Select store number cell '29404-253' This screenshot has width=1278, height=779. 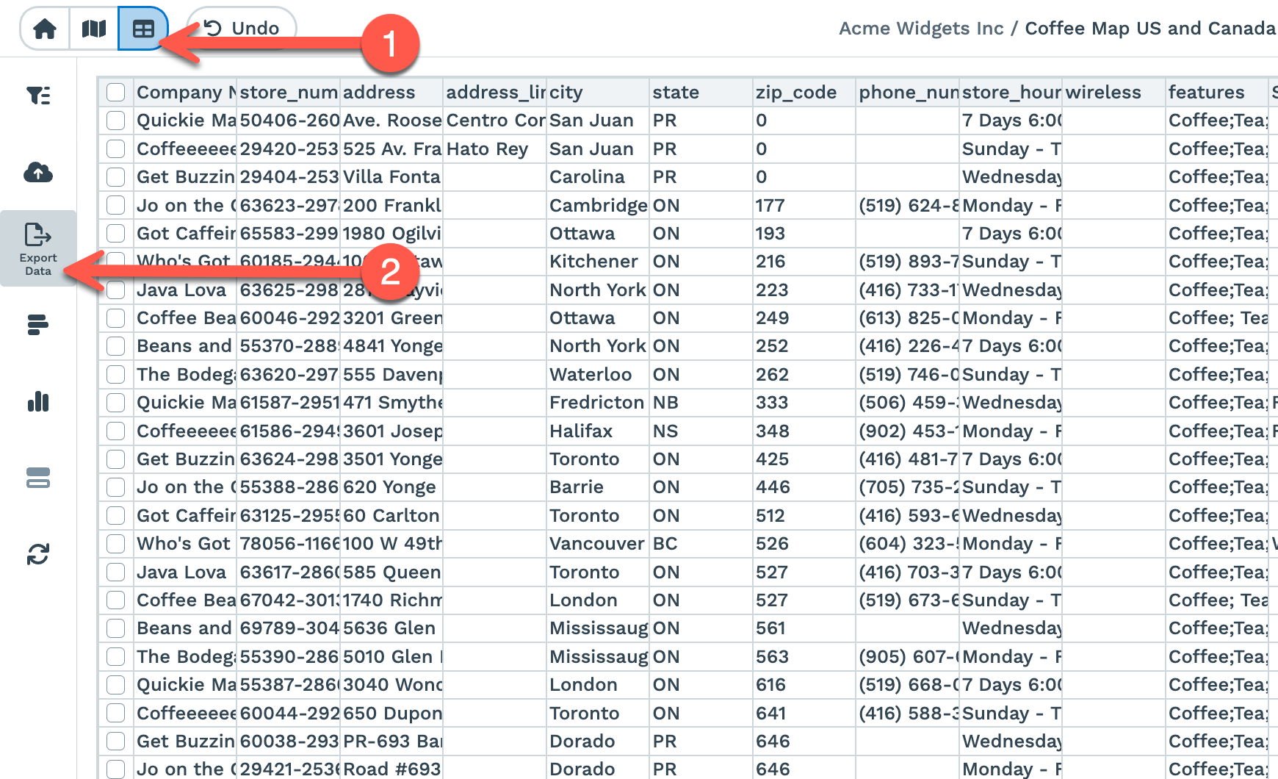click(x=289, y=177)
